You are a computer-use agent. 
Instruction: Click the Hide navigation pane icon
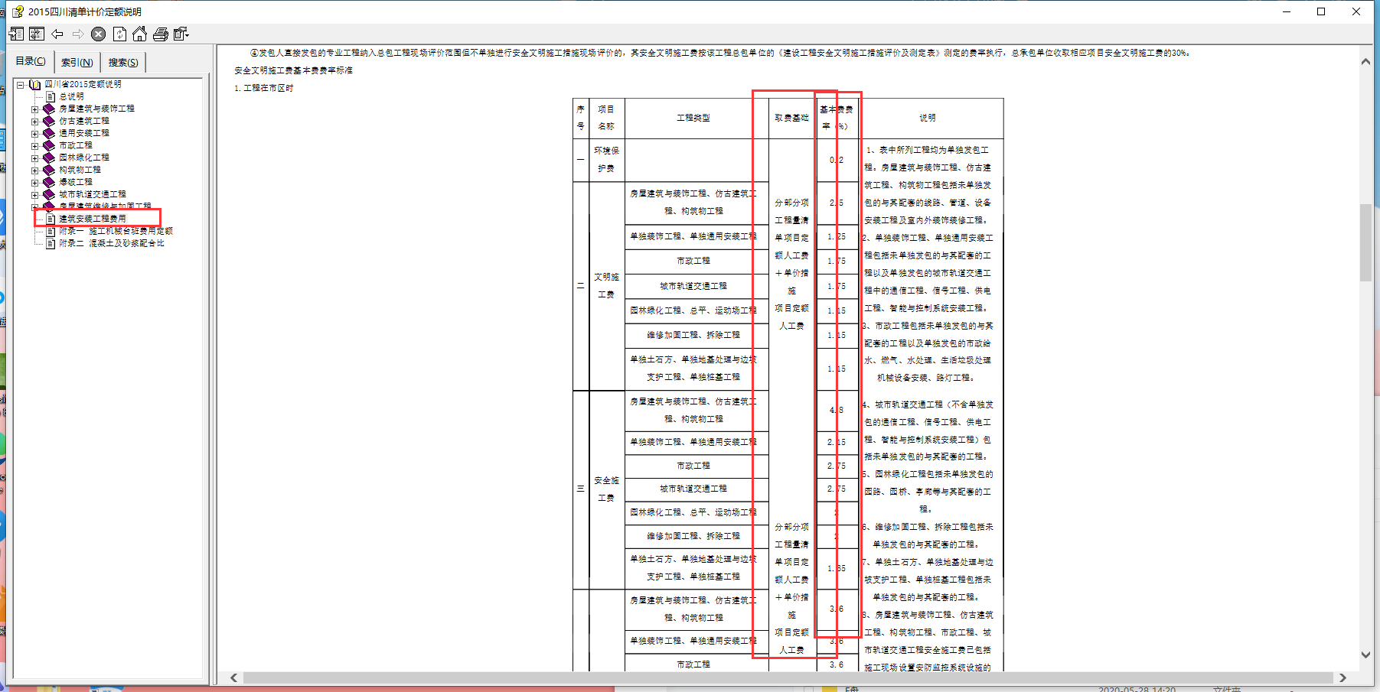click(16, 34)
